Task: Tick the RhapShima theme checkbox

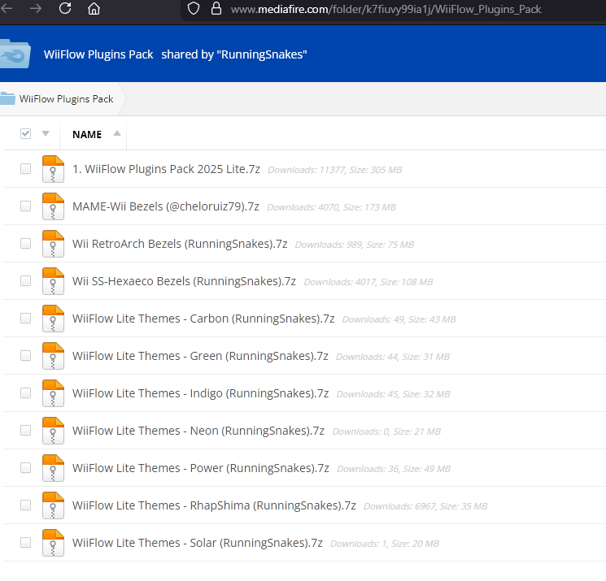Action: (x=25, y=505)
